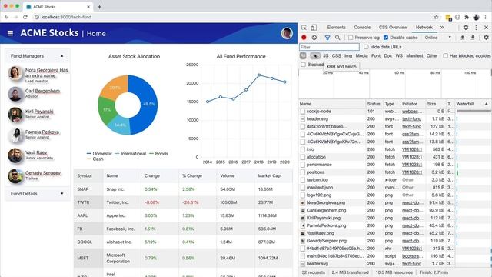Check the Has blocked cookies option
The image size is (492, 277).
coord(446,55)
